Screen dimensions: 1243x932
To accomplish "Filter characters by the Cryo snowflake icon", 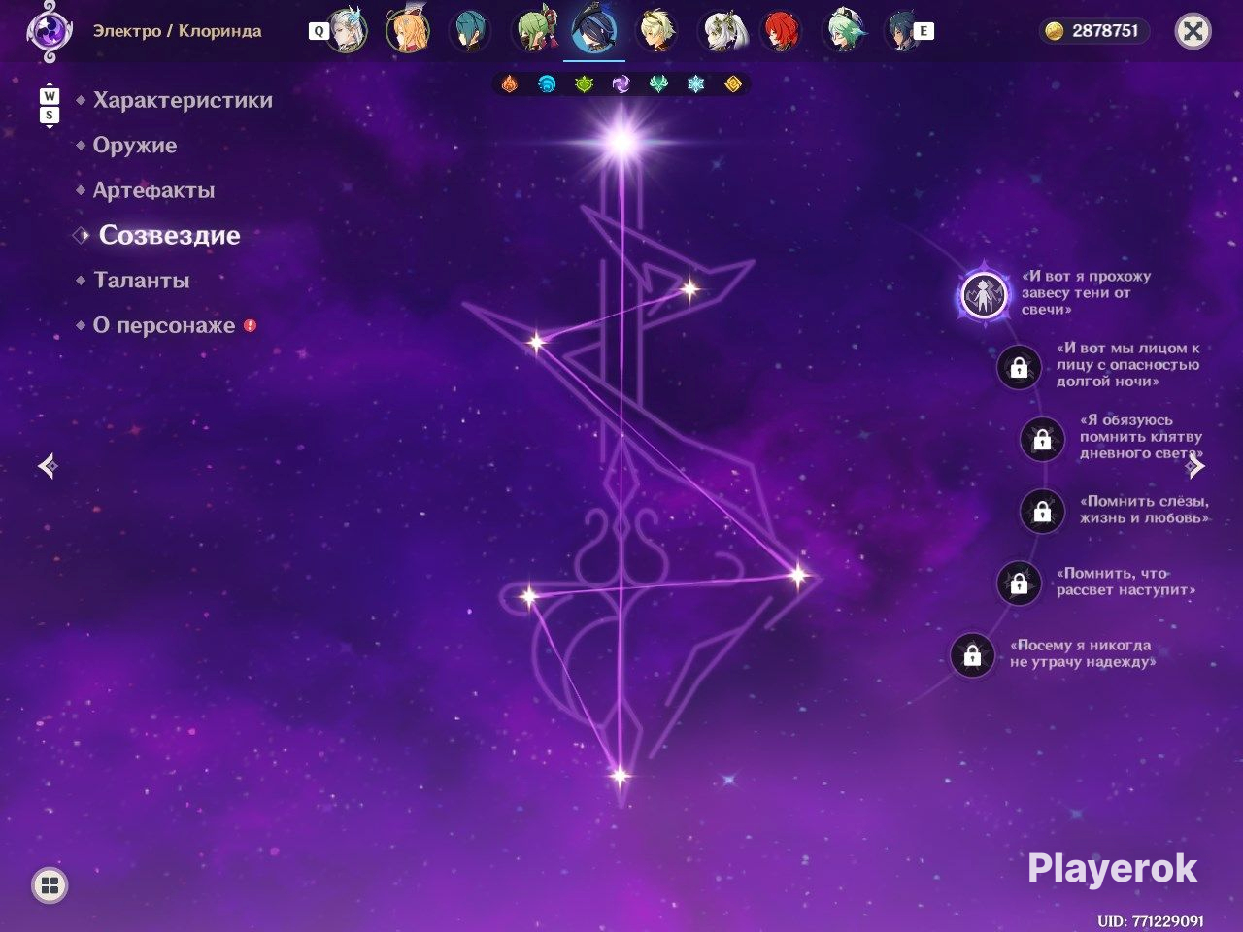I will click(695, 84).
